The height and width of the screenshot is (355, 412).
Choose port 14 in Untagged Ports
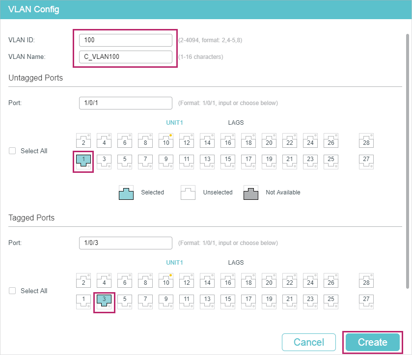click(207, 140)
